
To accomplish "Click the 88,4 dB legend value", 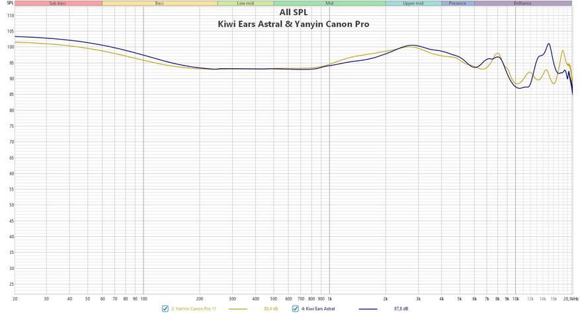I will [x=270, y=308].
